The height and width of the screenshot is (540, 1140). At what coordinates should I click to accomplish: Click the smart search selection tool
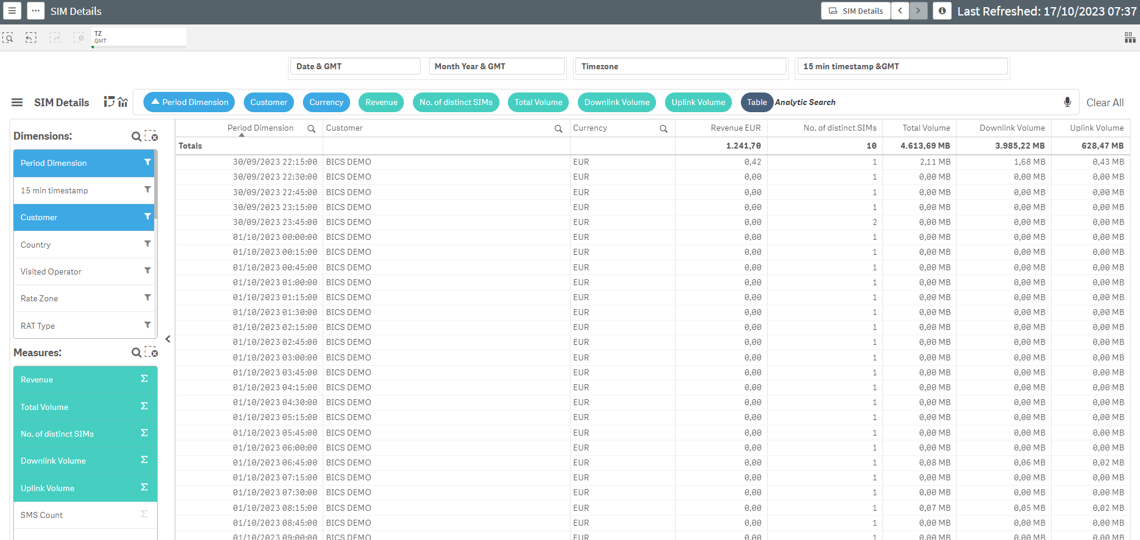point(8,38)
